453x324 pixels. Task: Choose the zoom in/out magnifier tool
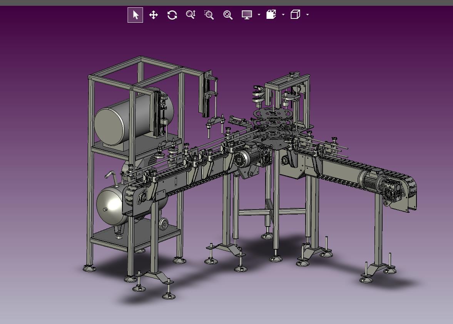[191, 15]
